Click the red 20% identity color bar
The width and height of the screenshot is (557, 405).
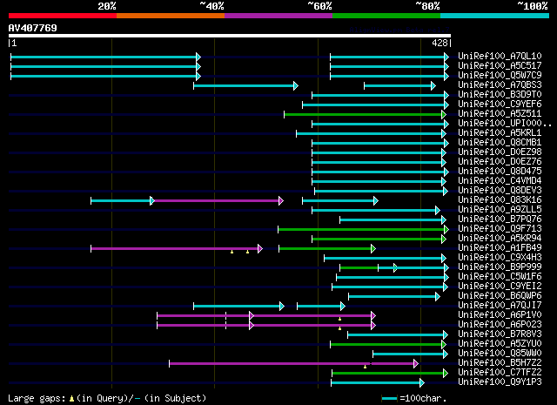click(63, 16)
